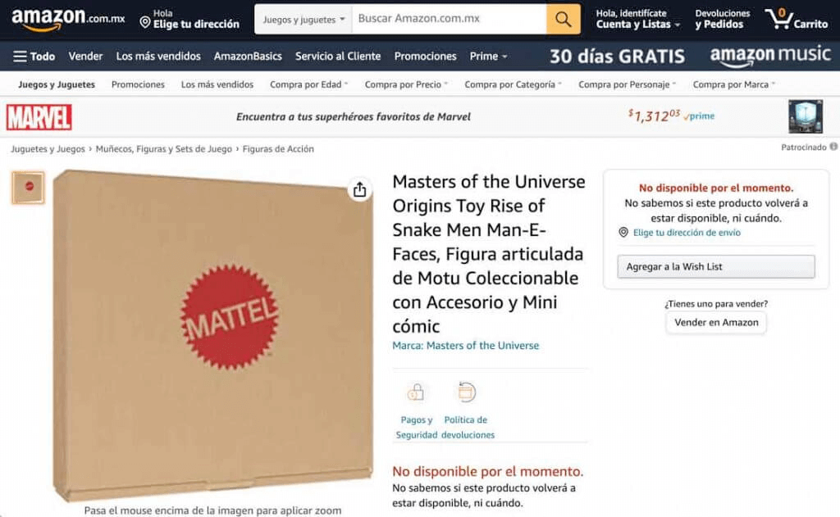Select the Mattel box product thumbnail
Screen dimensions: 840x517
pos(29,188)
